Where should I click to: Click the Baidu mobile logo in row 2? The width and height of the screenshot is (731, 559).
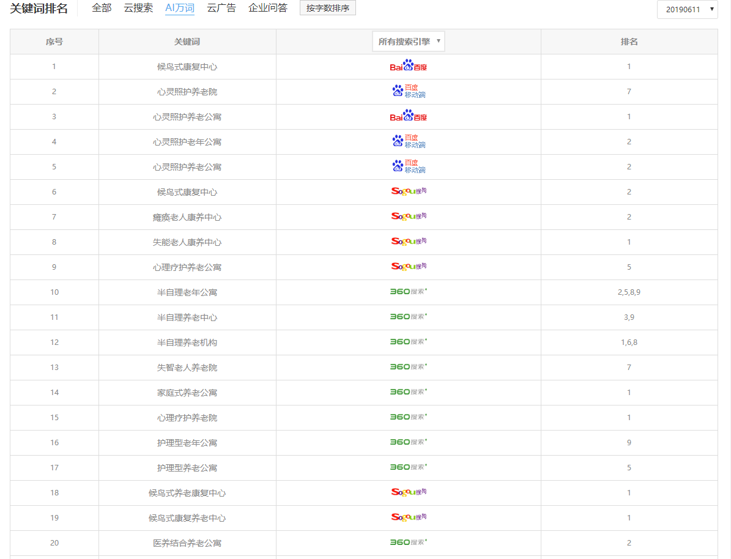pos(409,91)
